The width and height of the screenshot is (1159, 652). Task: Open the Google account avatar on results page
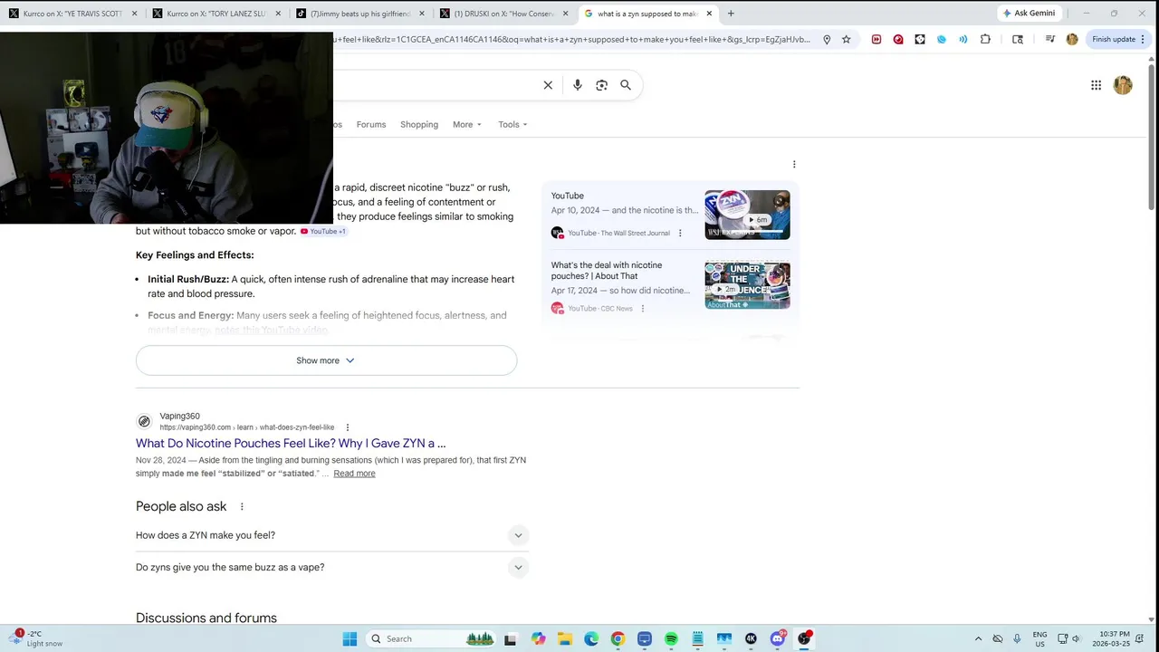pyautogui.click(x=1123, y=85)
